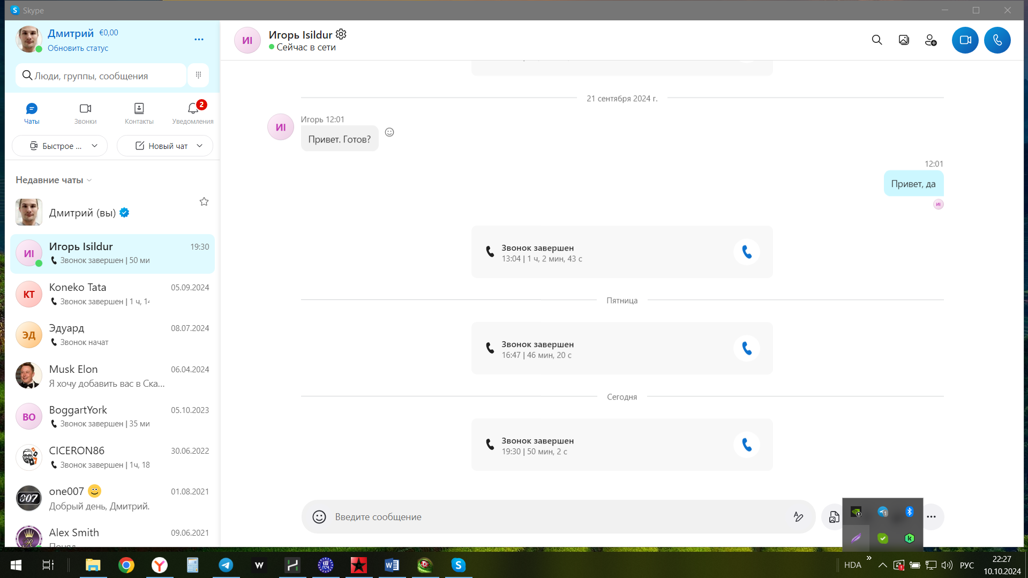Click the 'Привет, да' sent message
1028x578 pixels.
click(913, 184)
